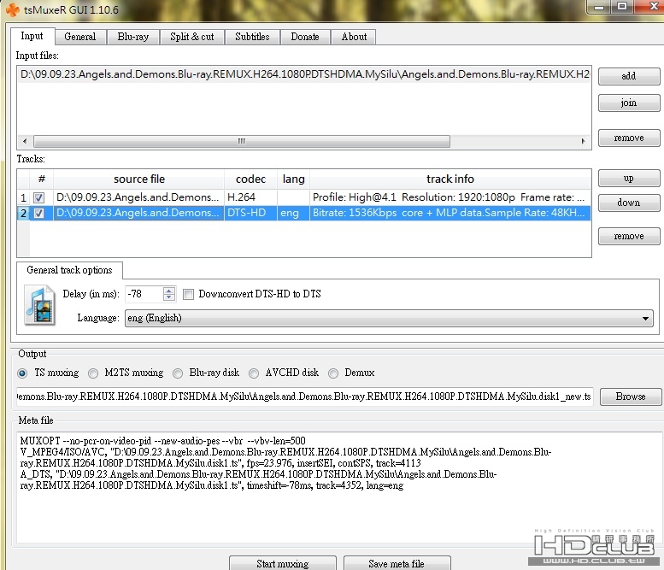664x570 pixels.
Task: Open the Split & cut tab
Action: [191, 37]
